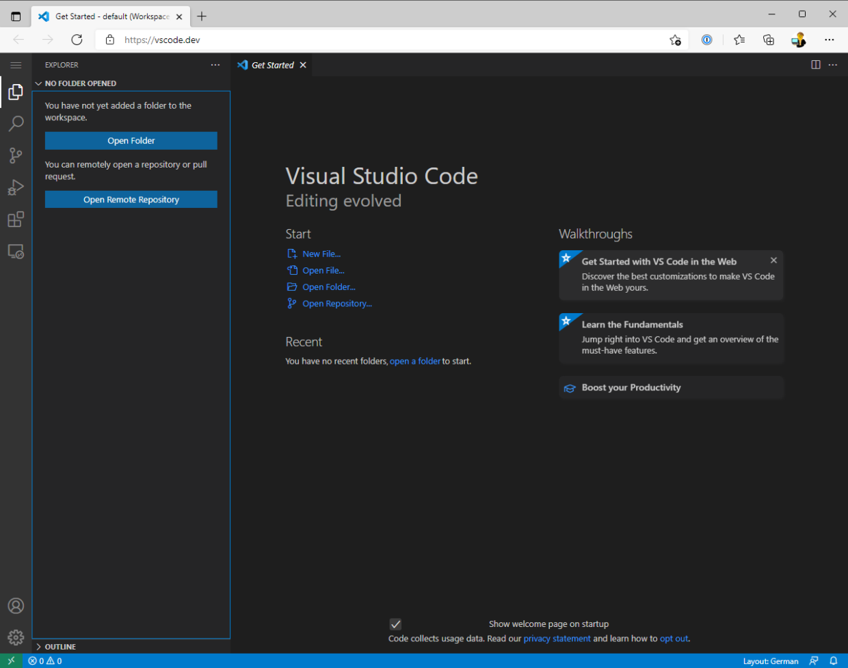848x668 pixels.
Task: Click the errors and warnings indicator
Action: pyautogui.click(x=44, y=661)
